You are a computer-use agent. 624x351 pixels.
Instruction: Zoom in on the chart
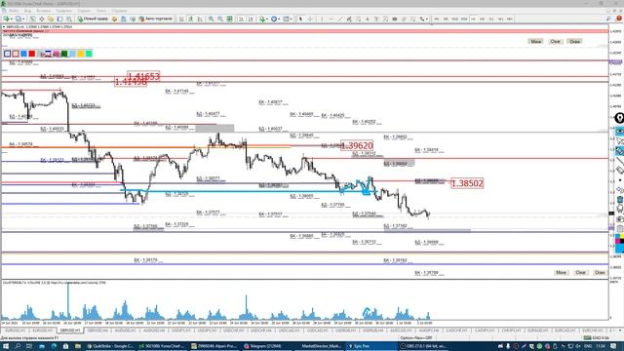[x=211, y=19]
